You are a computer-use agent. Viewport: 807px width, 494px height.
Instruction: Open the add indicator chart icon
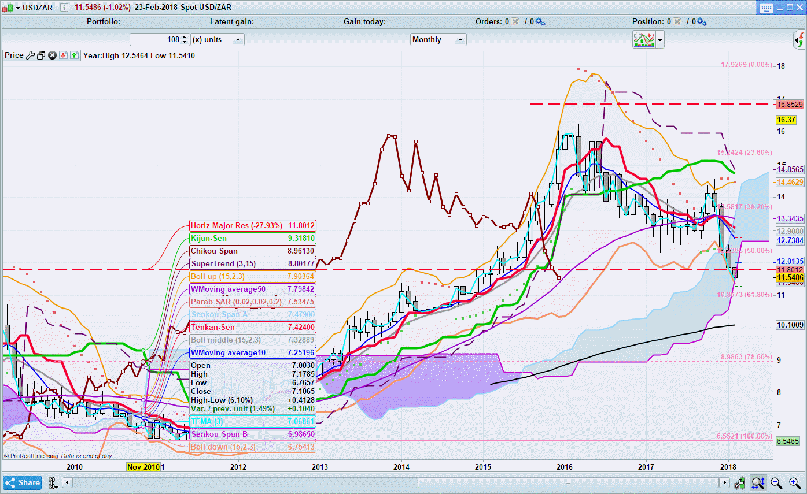click(x=643, y=39)
